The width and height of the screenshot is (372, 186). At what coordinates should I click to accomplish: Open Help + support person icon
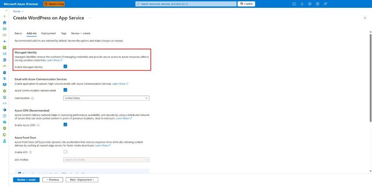click(x=4, y=141)
